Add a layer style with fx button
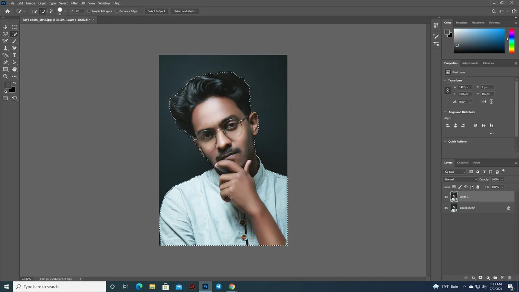Screen dimensions: 519x292 [x=473, y=278]
